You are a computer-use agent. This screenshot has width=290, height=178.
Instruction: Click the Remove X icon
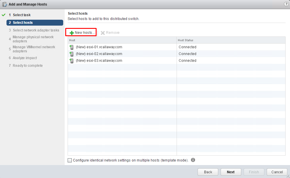pos(103,33)
